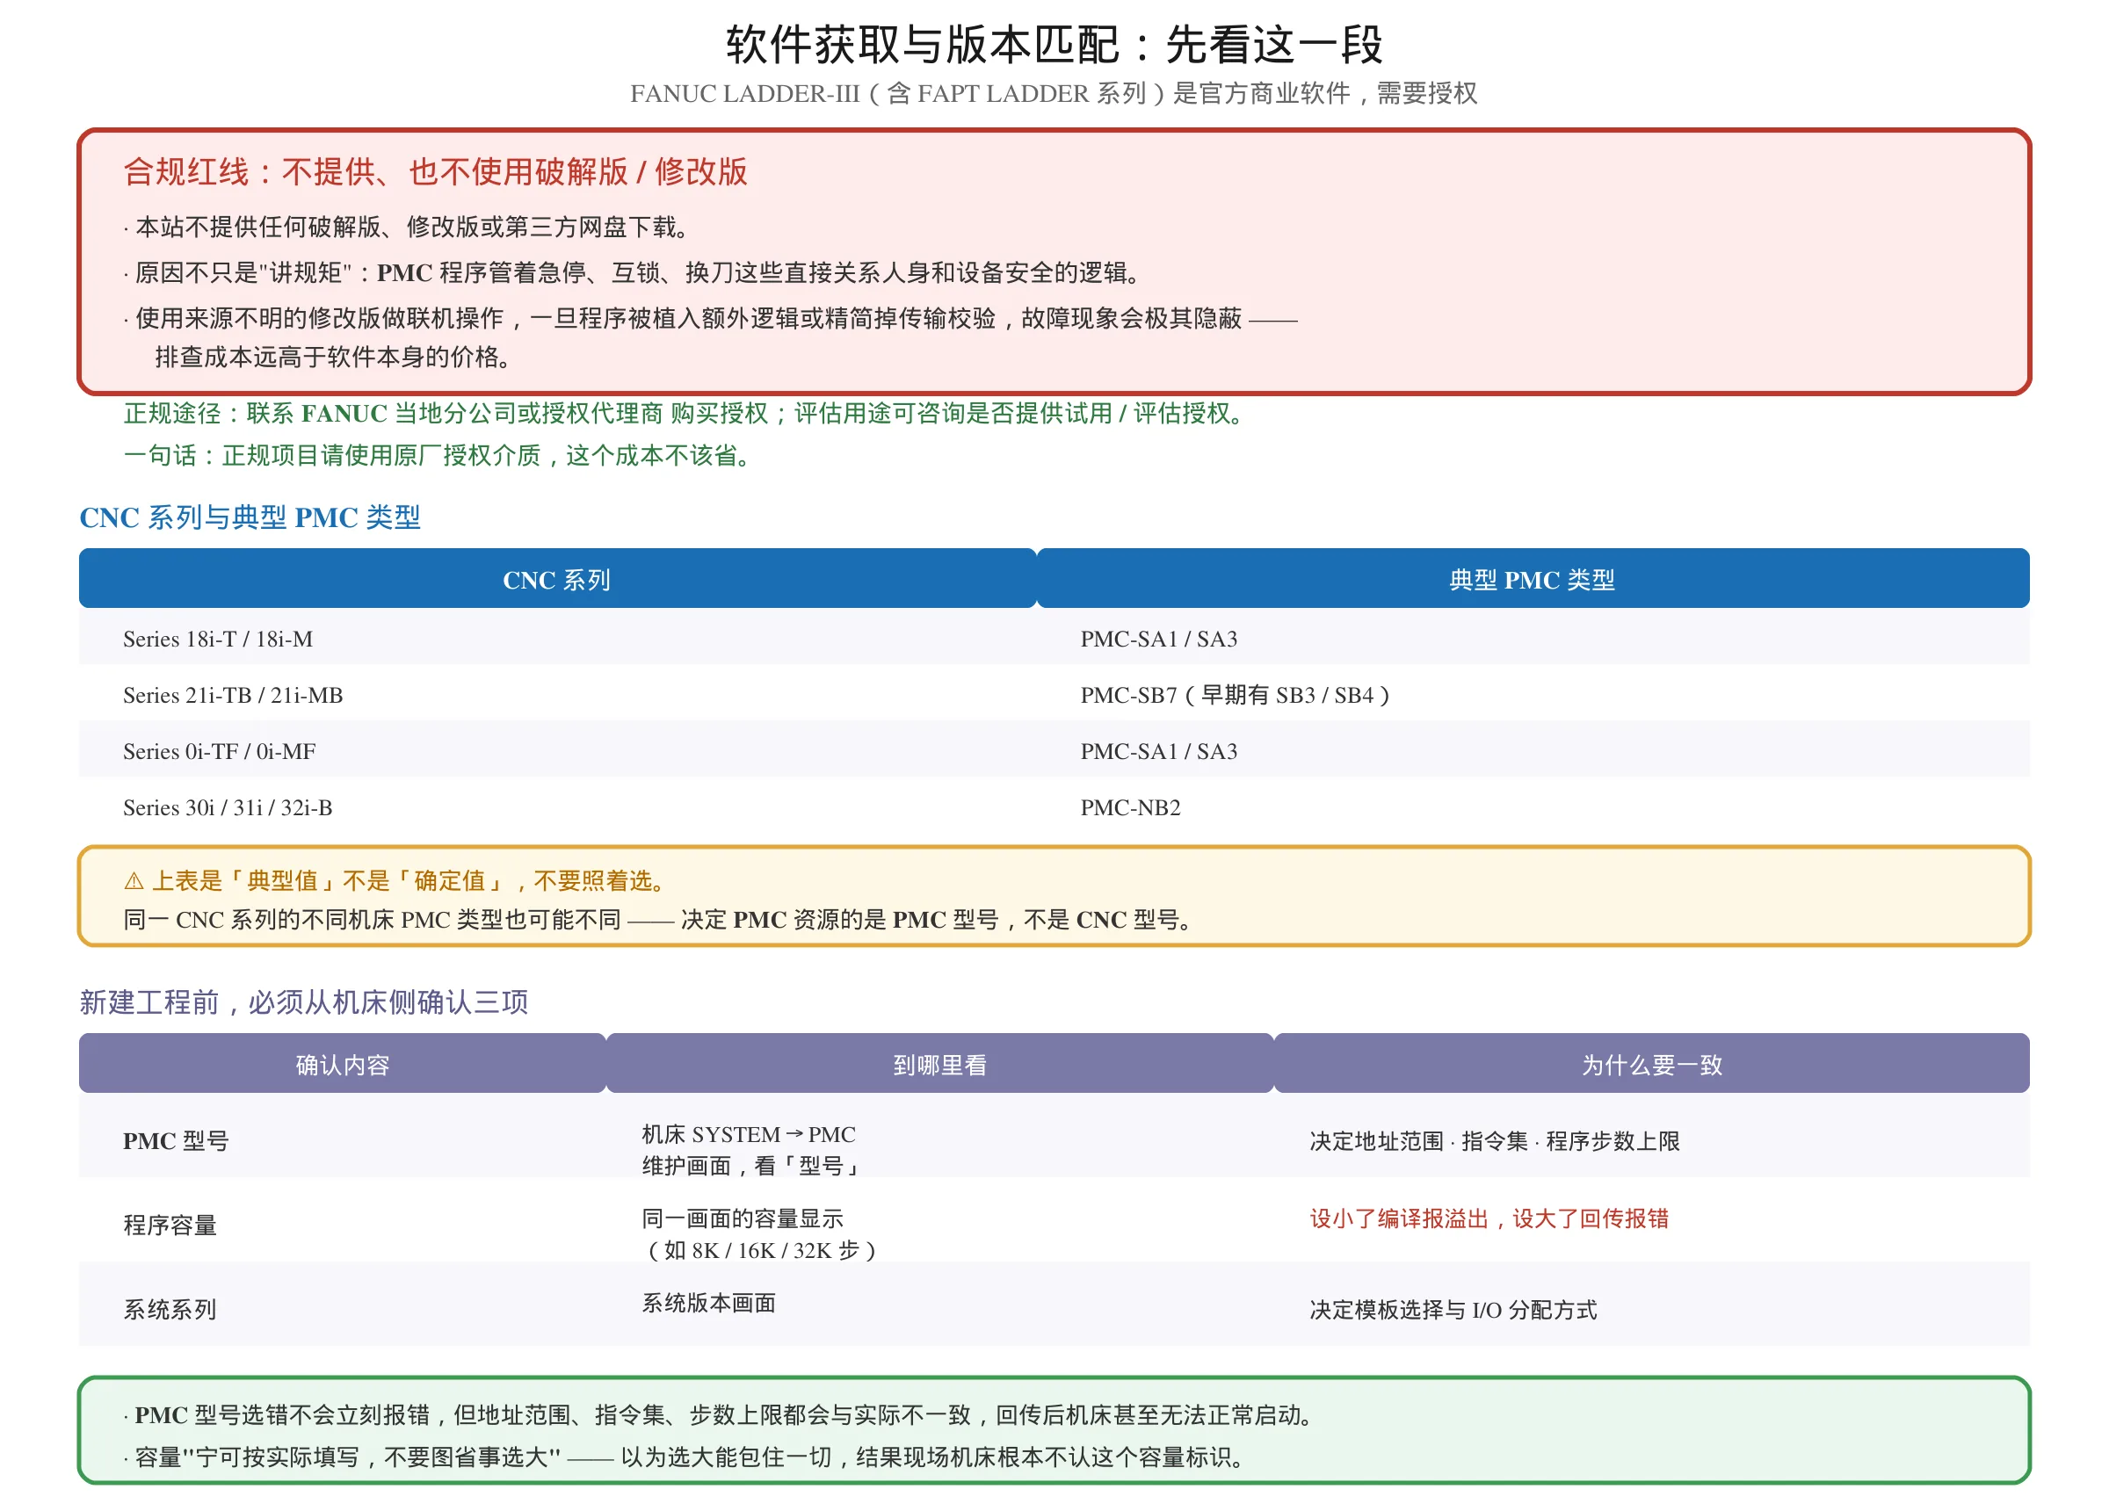Click the title 软件获取与版本匹配：先看这一段
Image resolution: width=2109 pixels, height=1511 pixels.
click(1054, 45)
